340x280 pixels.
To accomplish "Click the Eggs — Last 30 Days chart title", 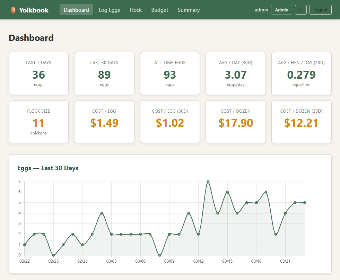I will pos(48,168).
